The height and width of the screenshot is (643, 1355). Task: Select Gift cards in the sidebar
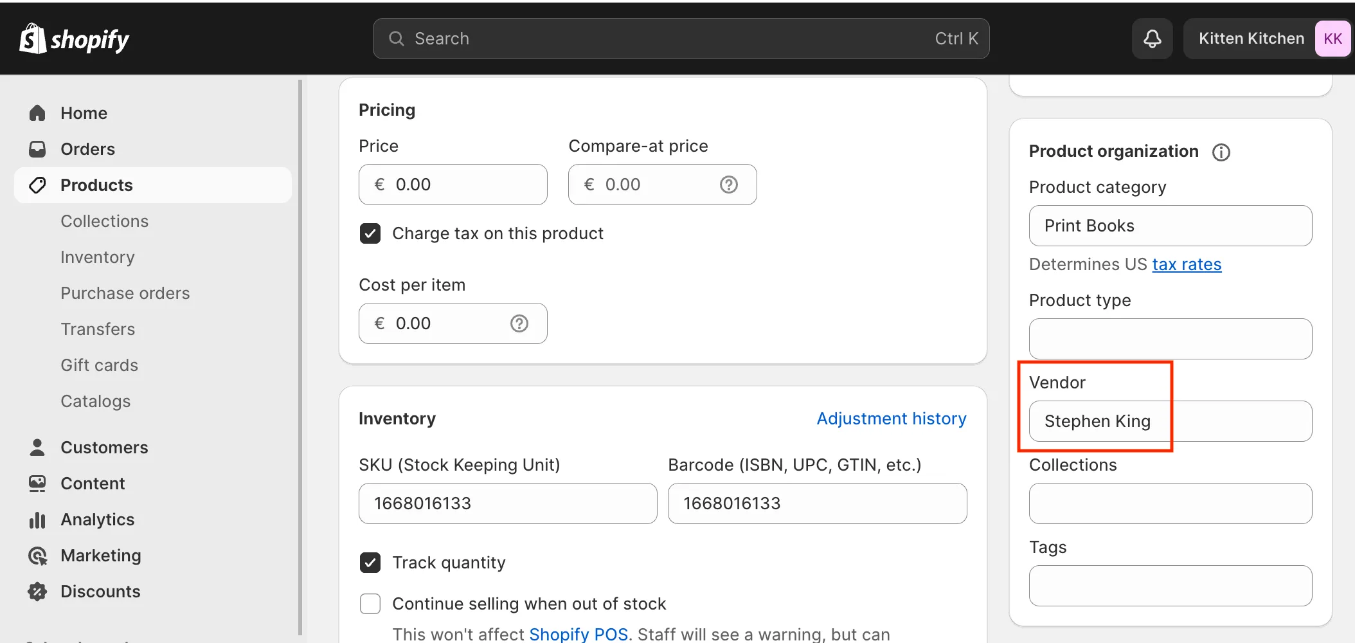pos(99,365)
